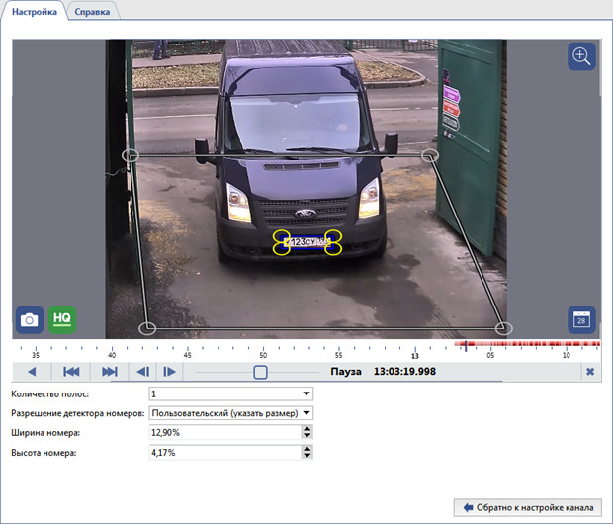Step one frame forward
613x524 pixels.
tap(170, 372)
